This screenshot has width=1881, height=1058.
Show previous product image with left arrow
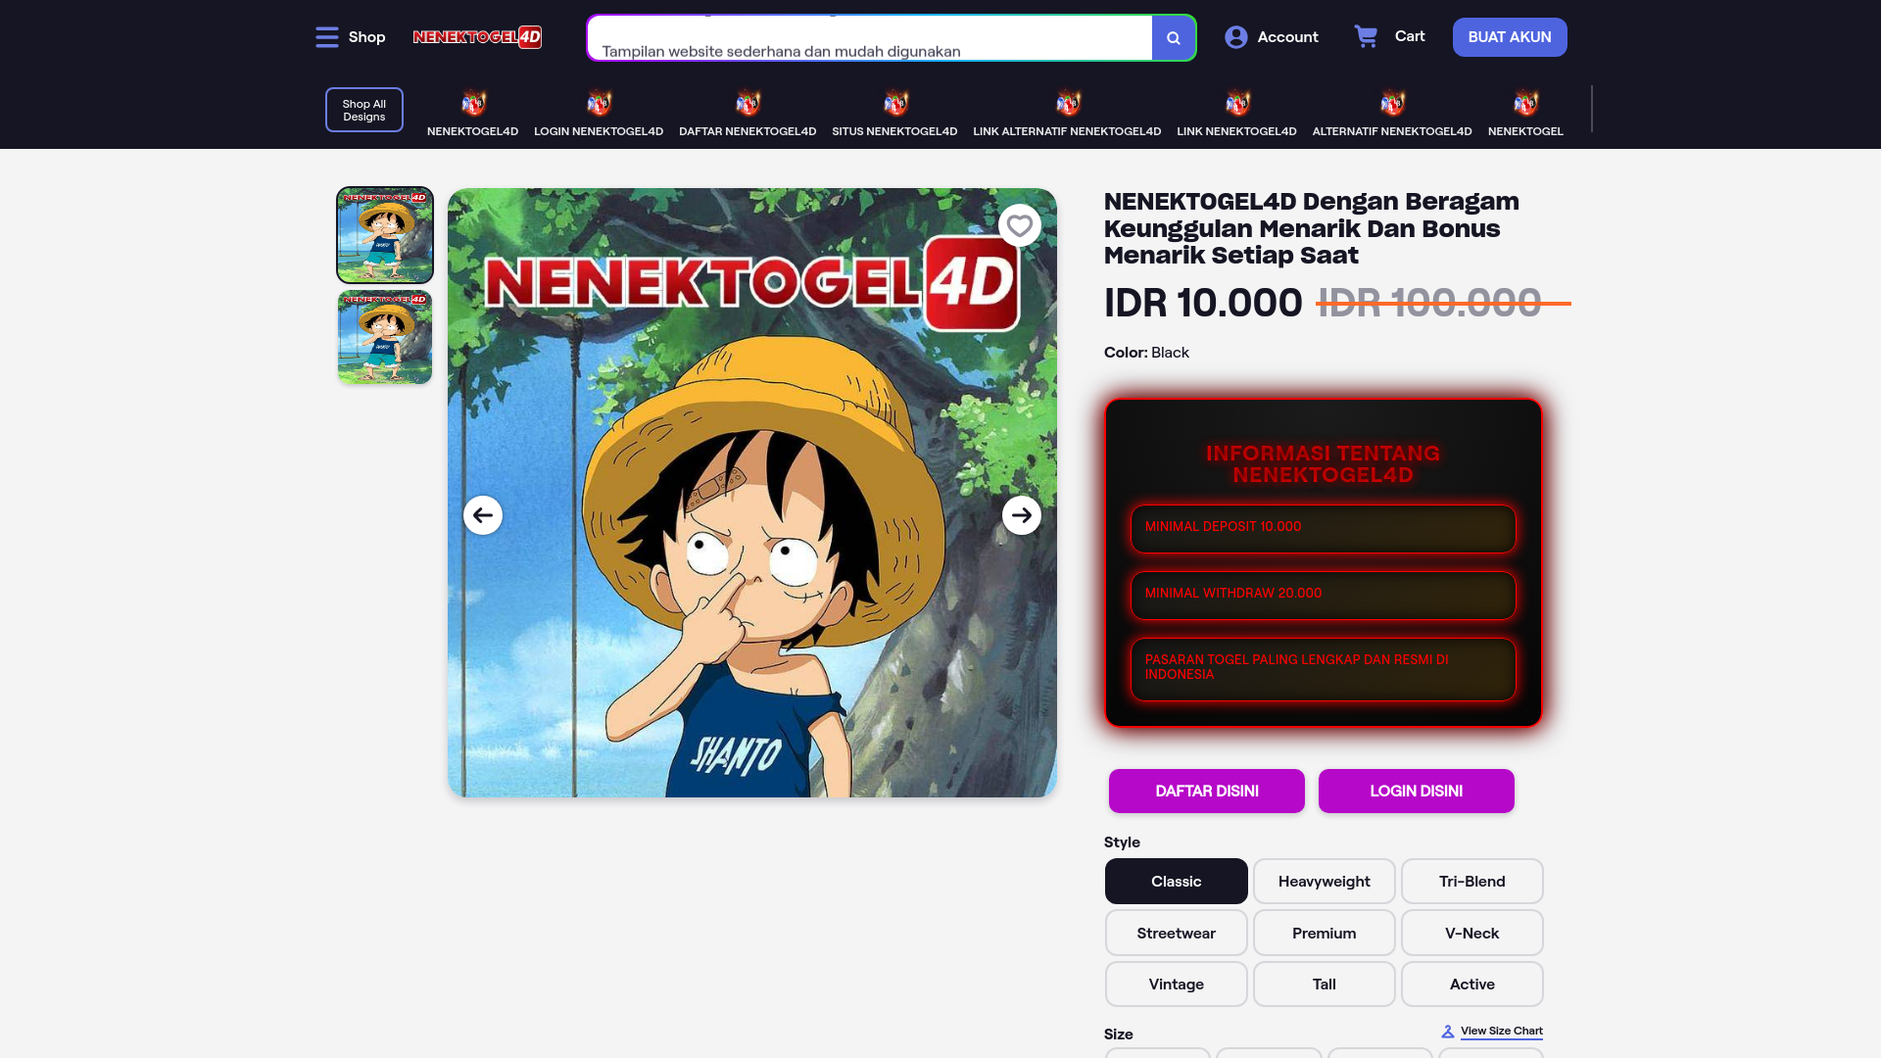[483, 515]
